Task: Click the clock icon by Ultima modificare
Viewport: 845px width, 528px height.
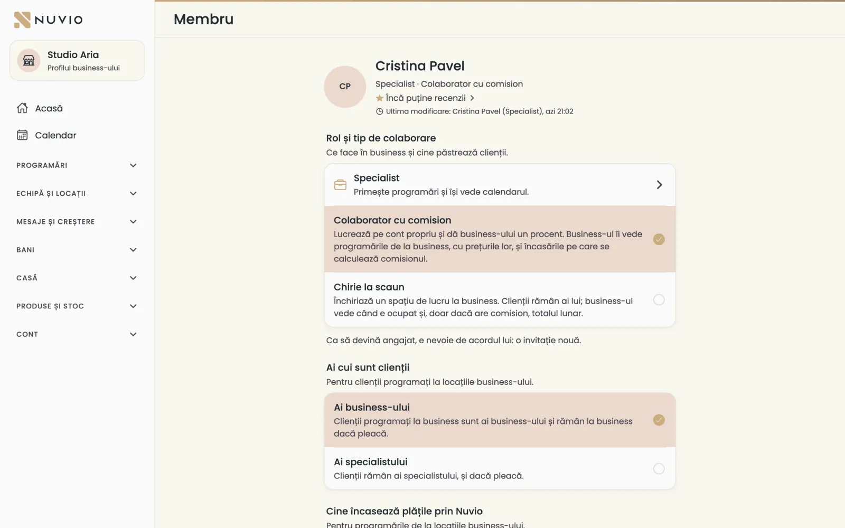Action: [x=379, y=111]
